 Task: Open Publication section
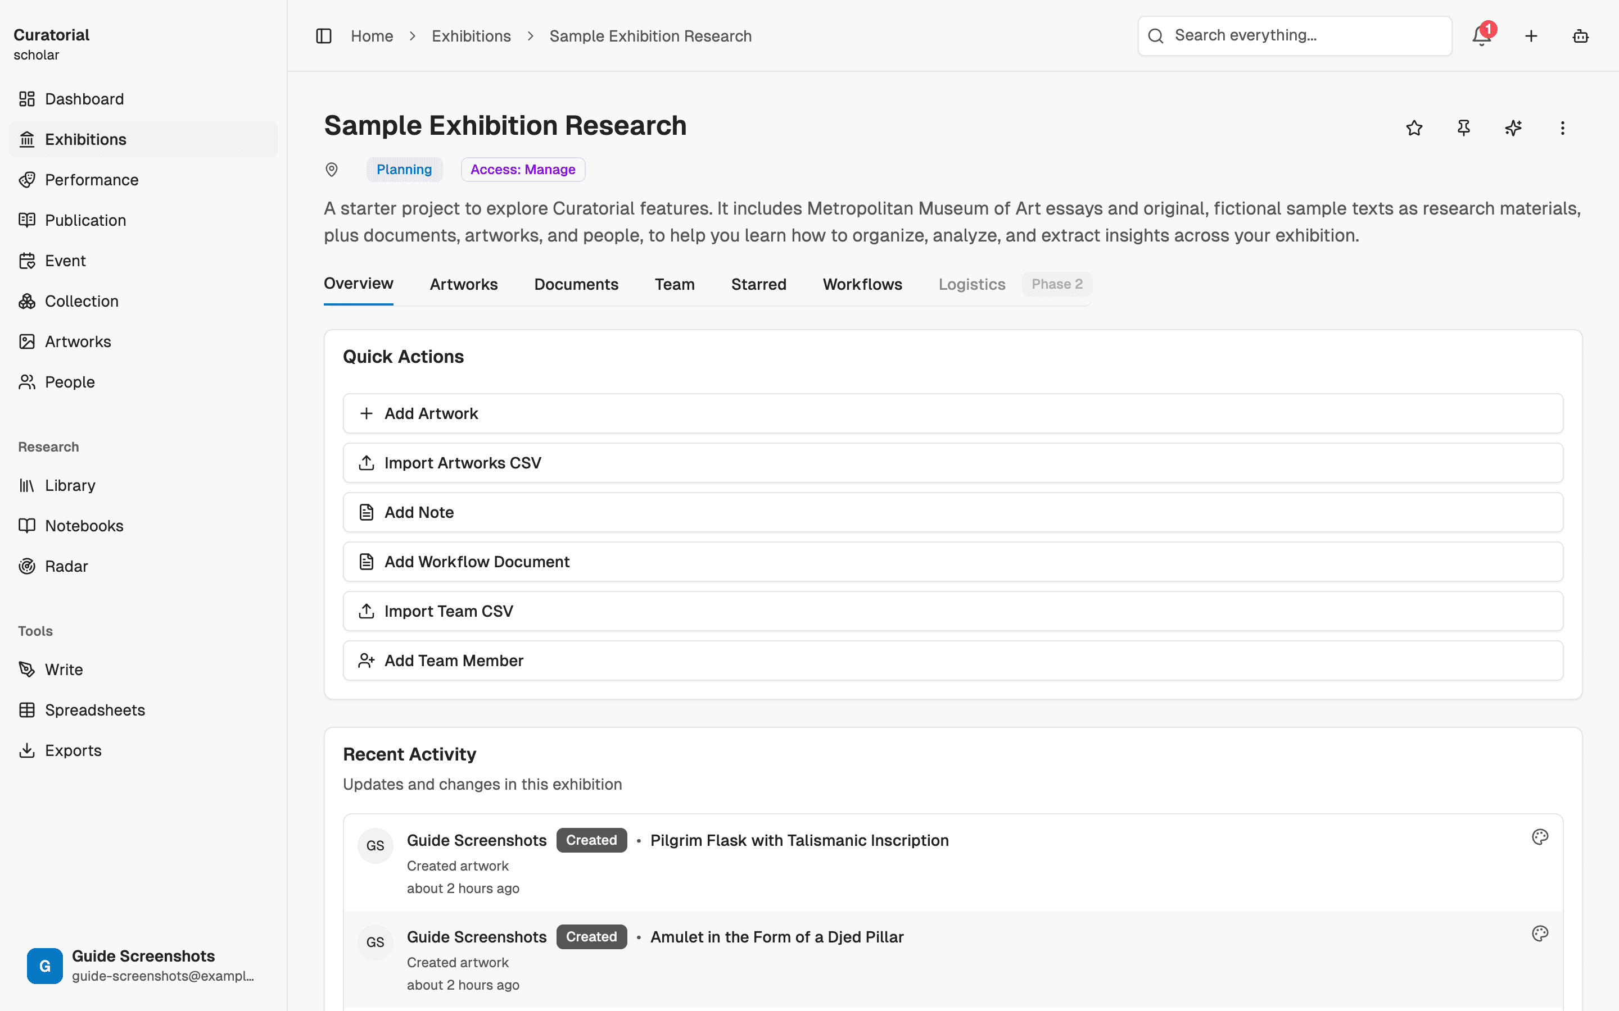coord(143,220)
